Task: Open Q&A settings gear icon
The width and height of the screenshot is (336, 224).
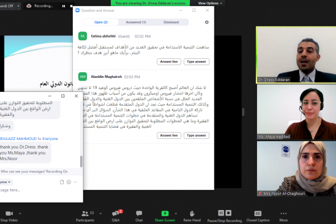Action: pos(207,22)
